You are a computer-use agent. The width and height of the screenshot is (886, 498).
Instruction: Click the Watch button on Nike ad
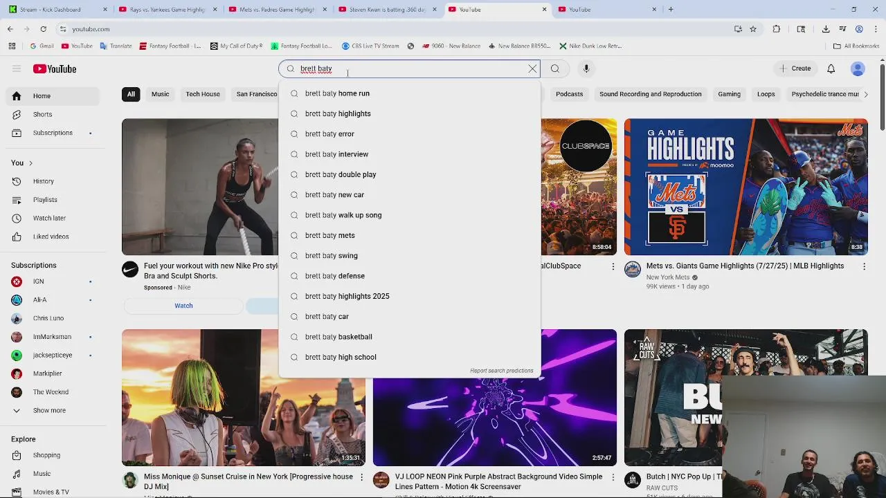click(183, 306)
